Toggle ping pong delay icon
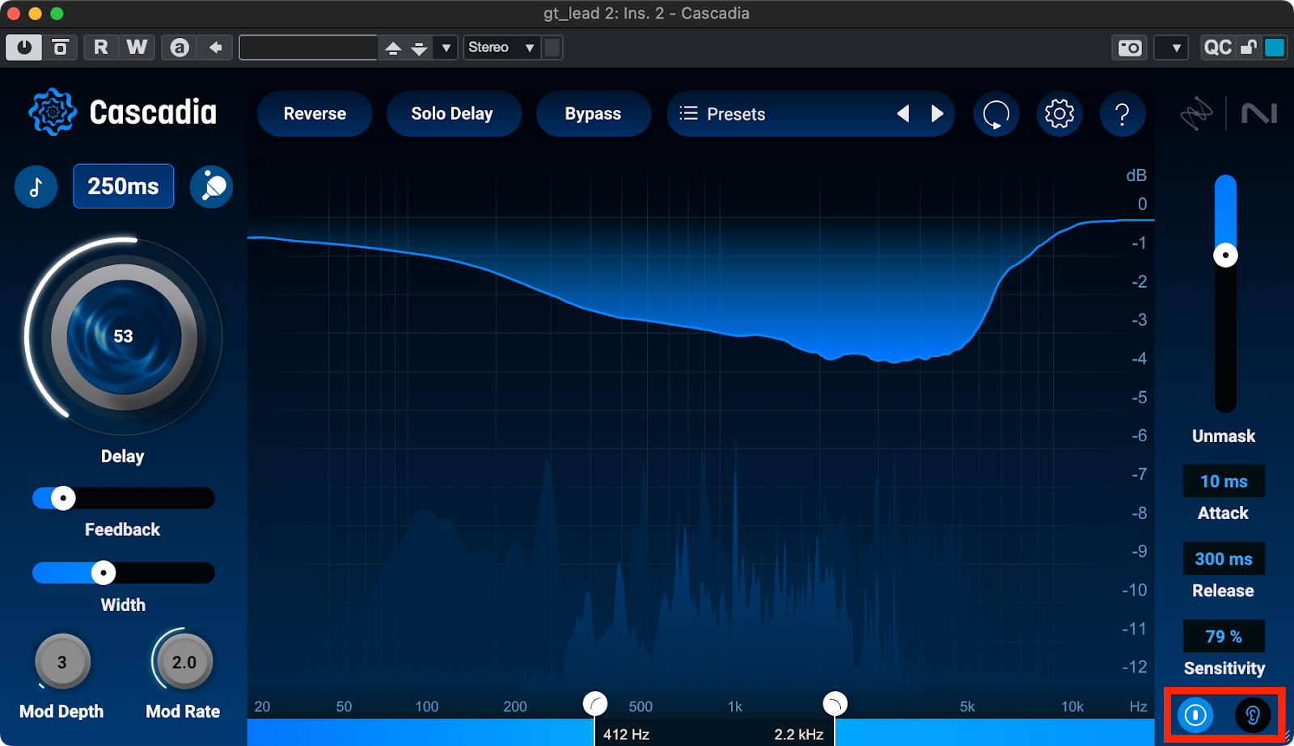This screenshot has height=746, width=1294. 212,187
